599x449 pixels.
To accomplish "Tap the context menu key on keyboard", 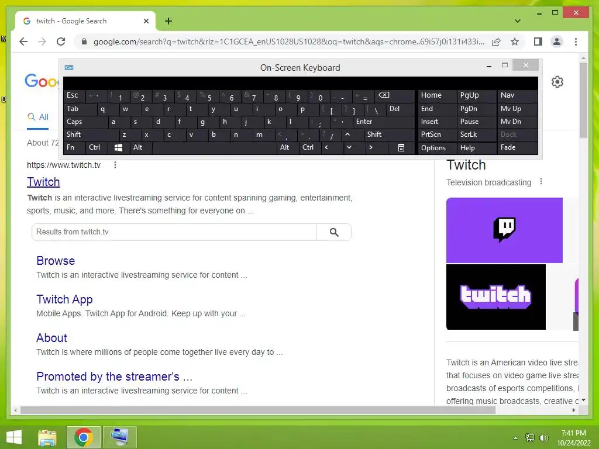I will click(401, 148).
